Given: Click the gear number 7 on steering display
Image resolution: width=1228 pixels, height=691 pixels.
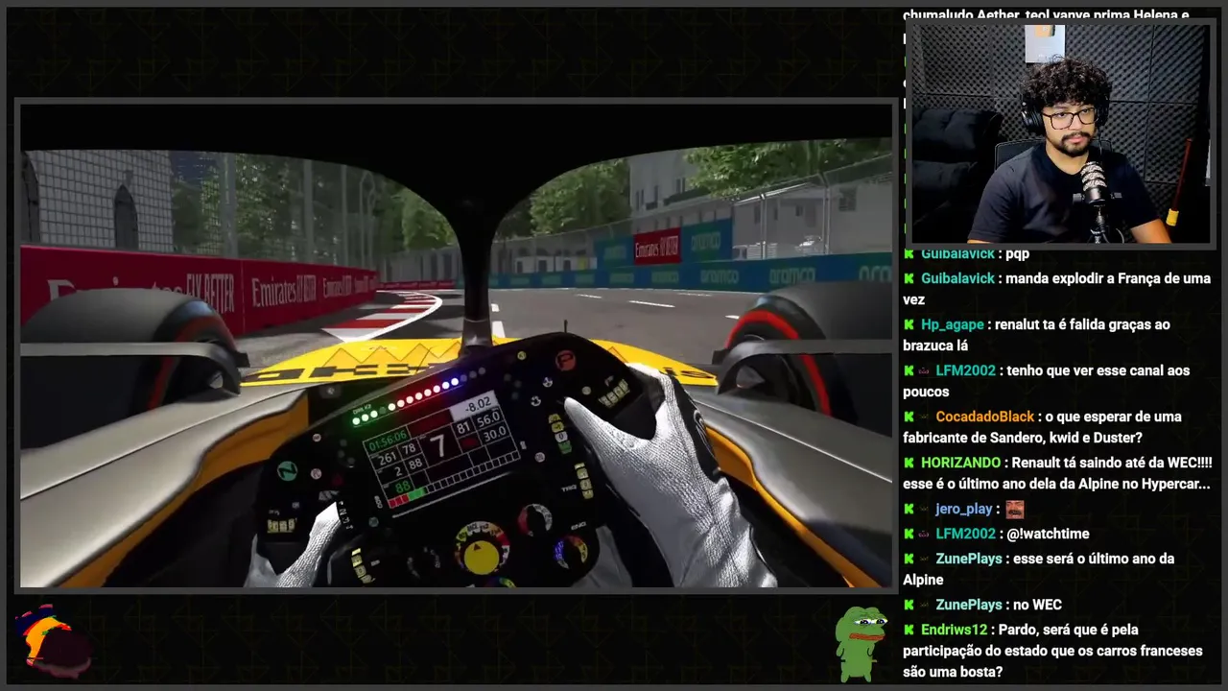Looking at the screenshot, I should click(x=437, y=445).
